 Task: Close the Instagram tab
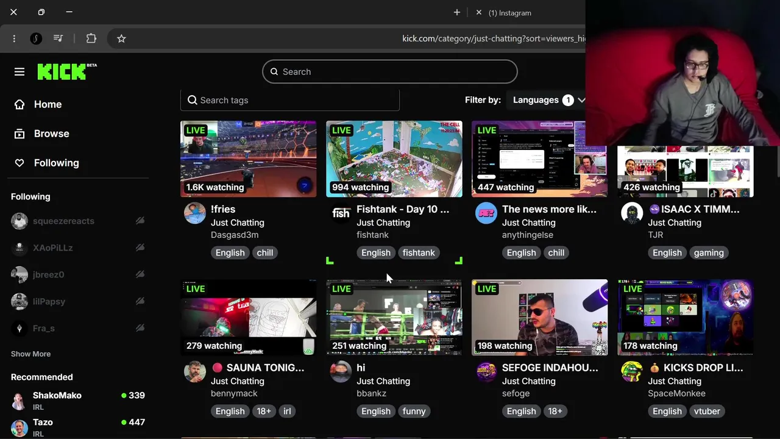pyautogui.click(x=478, y=12)
